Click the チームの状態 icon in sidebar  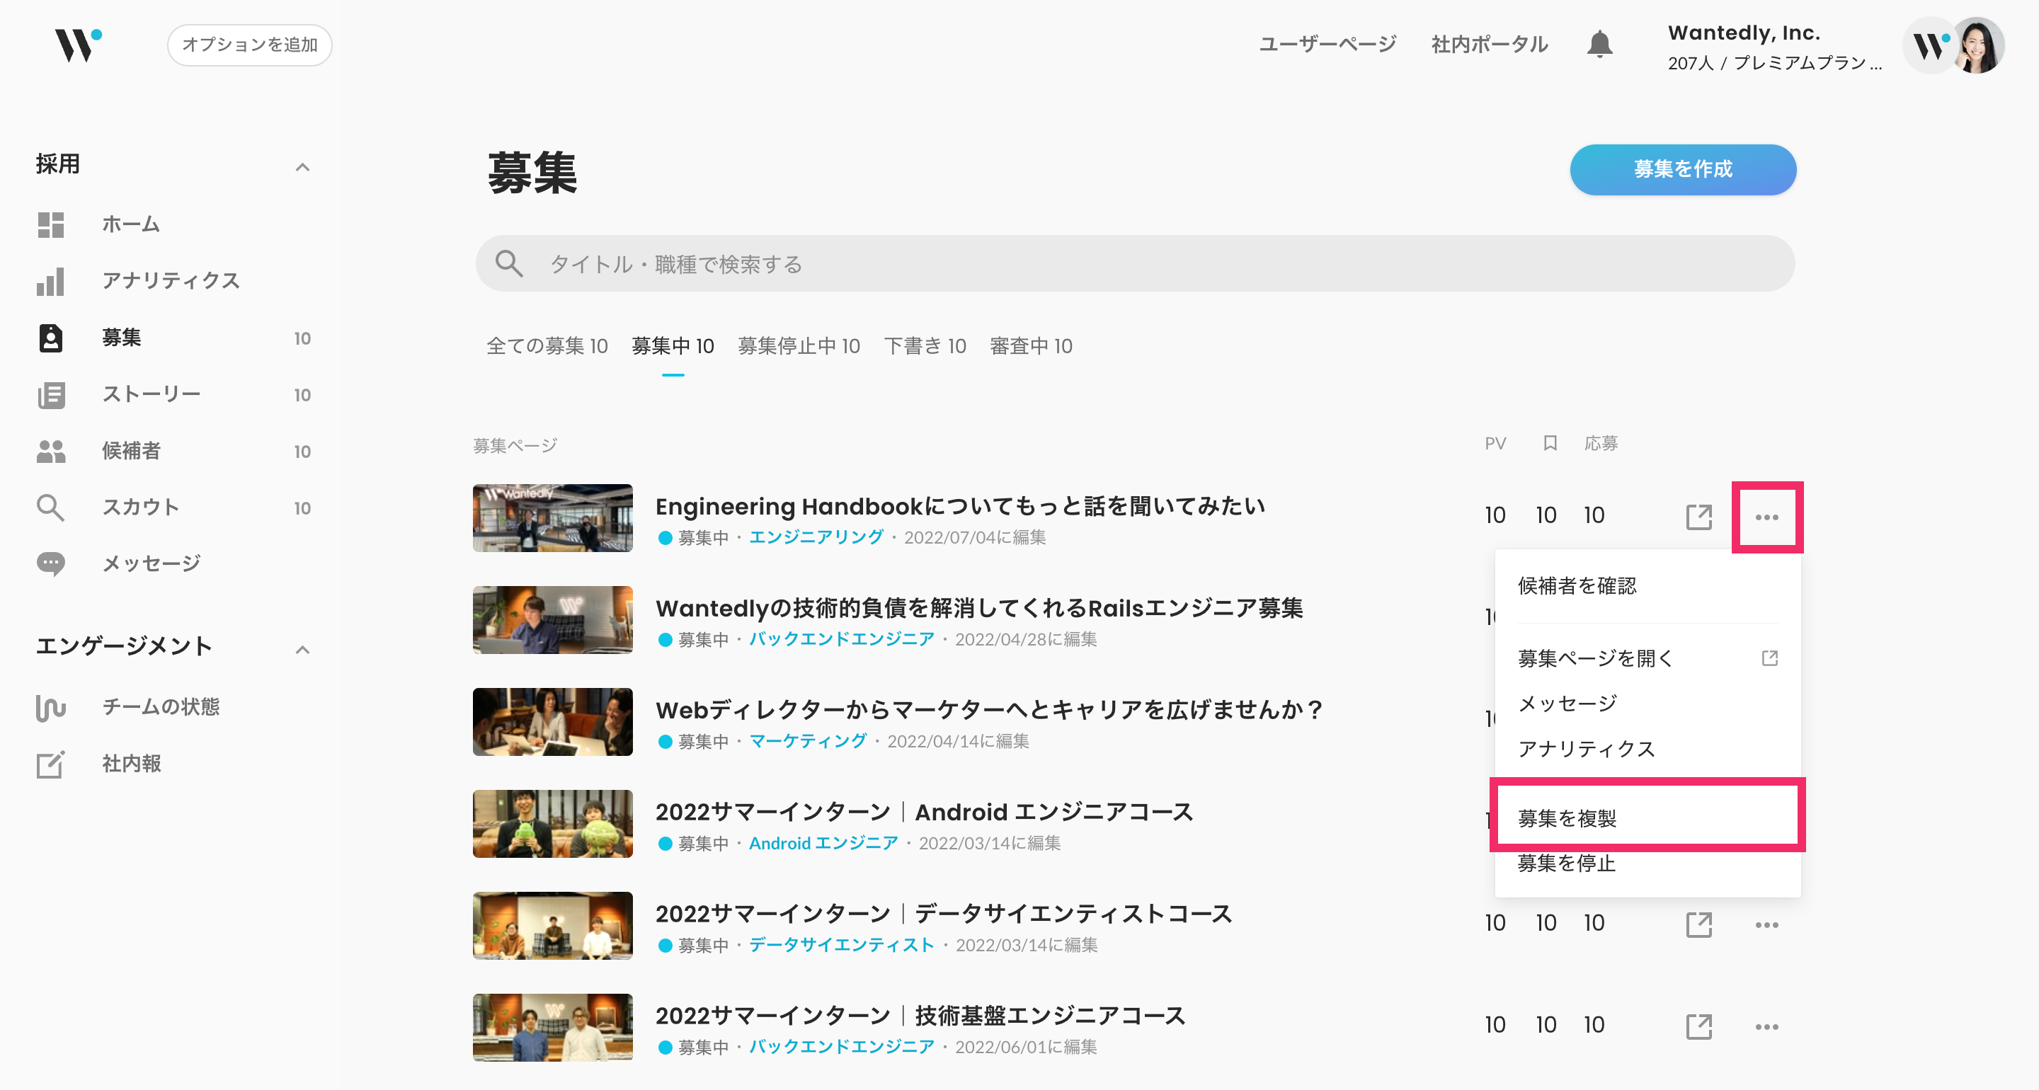point(51,707)
